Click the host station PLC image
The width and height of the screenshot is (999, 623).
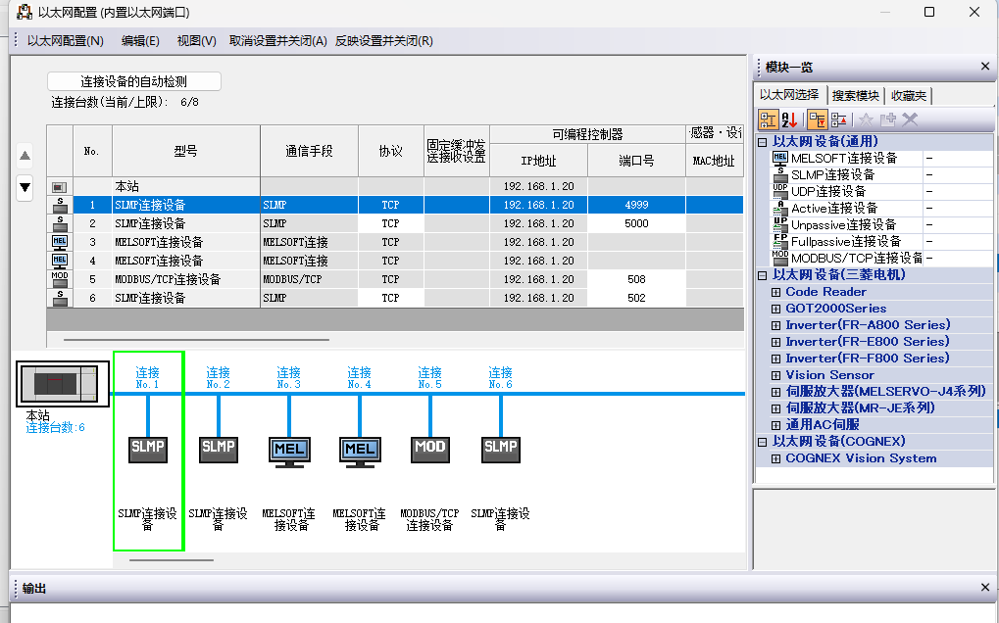coord(58,384)
